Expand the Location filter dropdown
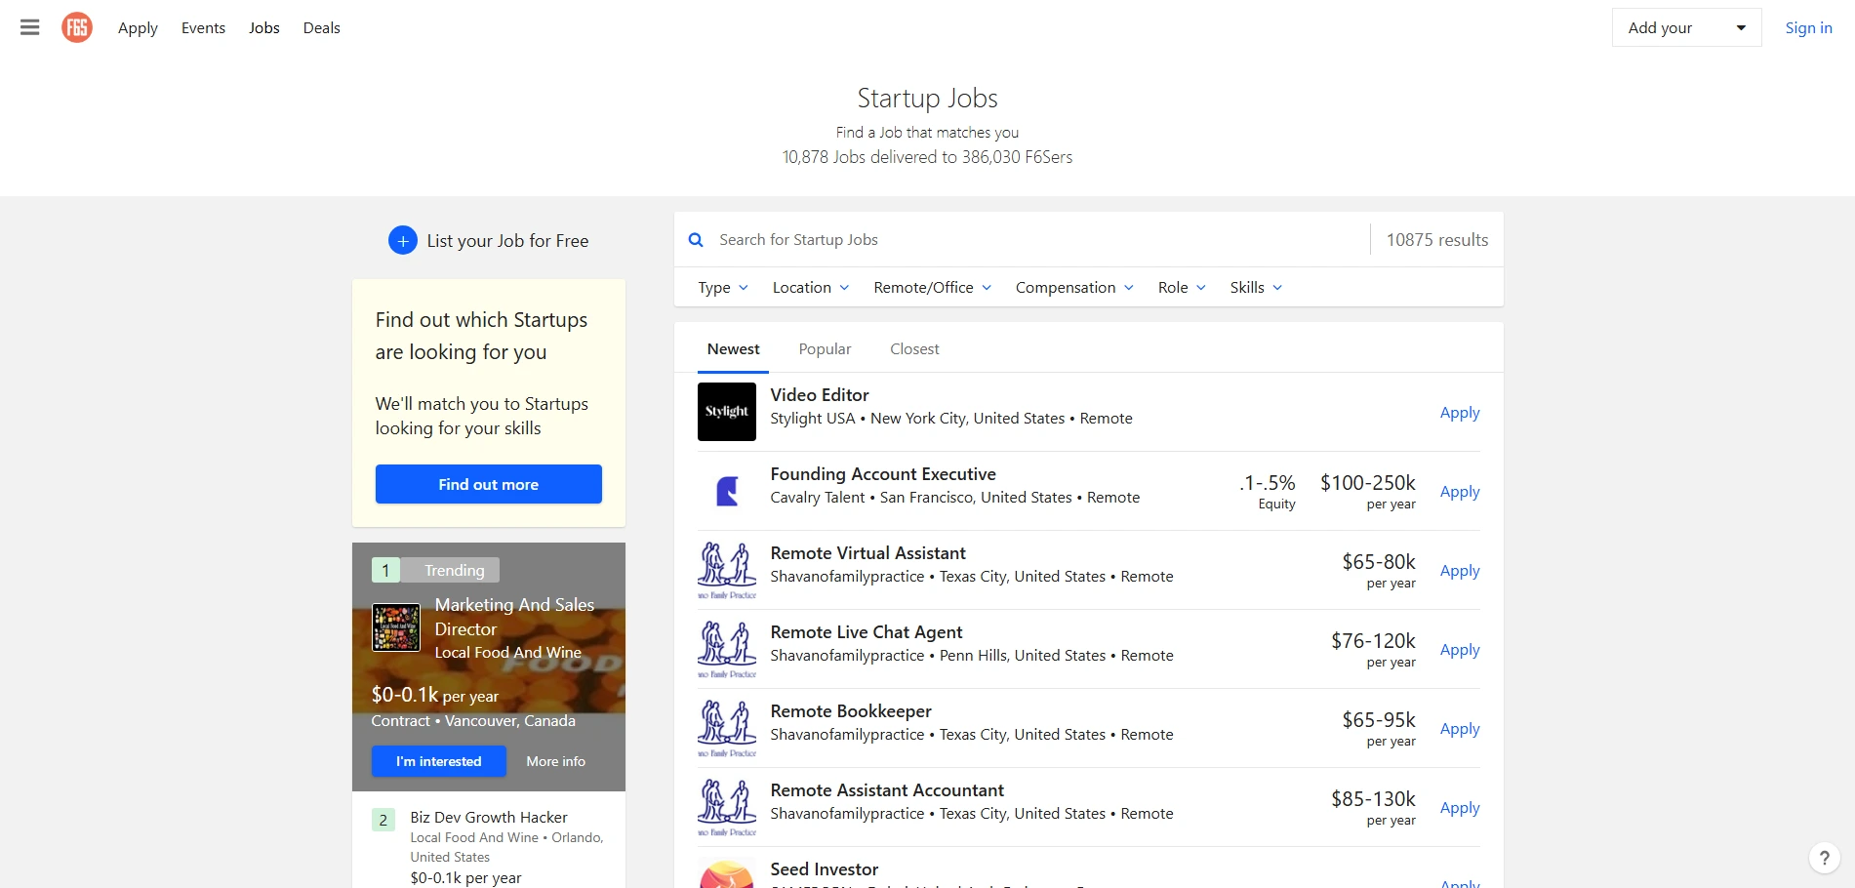1855x888 pixels. coord(811,288)
